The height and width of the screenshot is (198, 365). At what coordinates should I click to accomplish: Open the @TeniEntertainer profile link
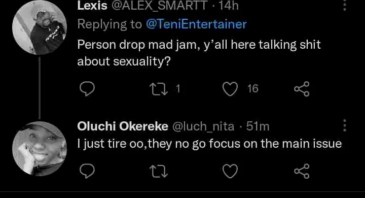196,24
